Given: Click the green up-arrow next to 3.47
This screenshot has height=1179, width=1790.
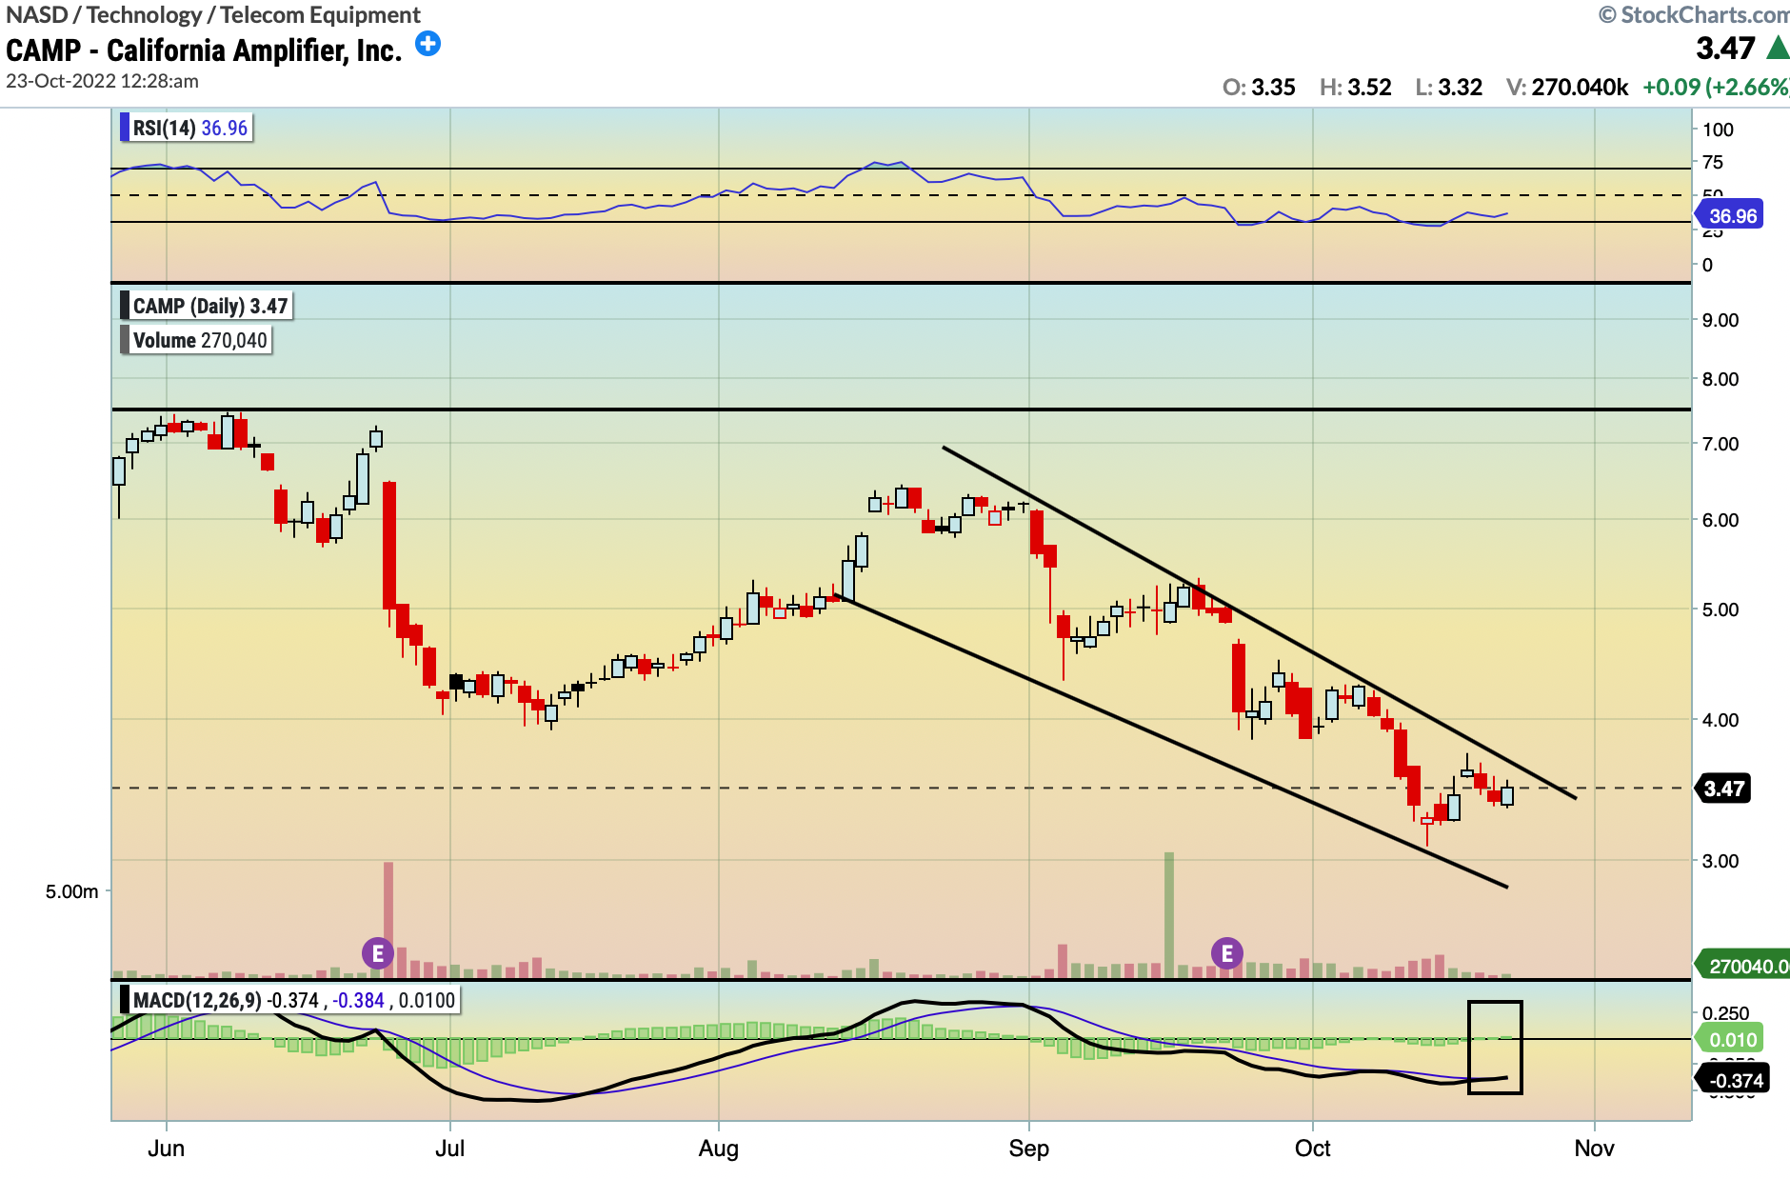Looking at the screenshot, I should pyautogui.click(x=1778, y=48).
